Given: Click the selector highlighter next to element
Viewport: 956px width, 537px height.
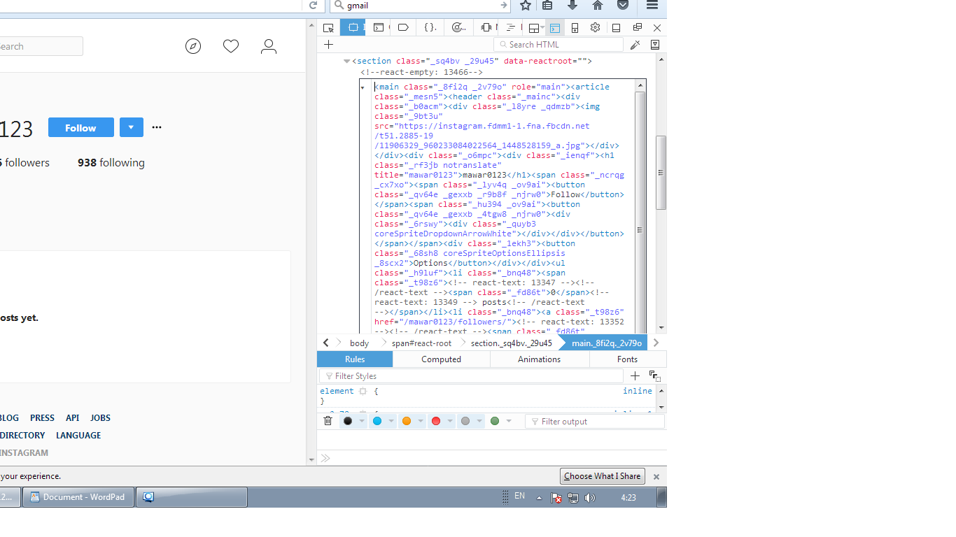Looking at the screenshot, I should tap(363, 392).
